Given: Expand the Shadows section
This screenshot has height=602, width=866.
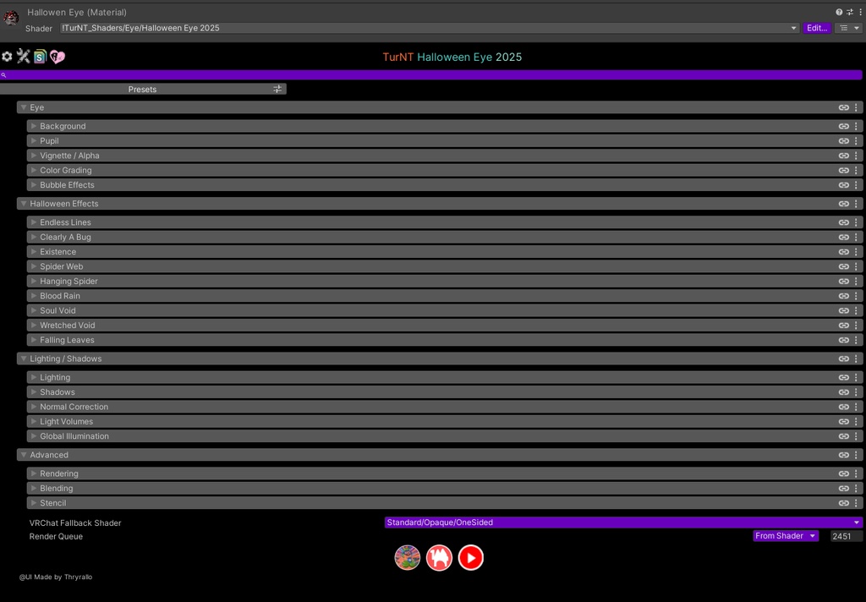Looking at the screenshot, I should click(34, 392).
